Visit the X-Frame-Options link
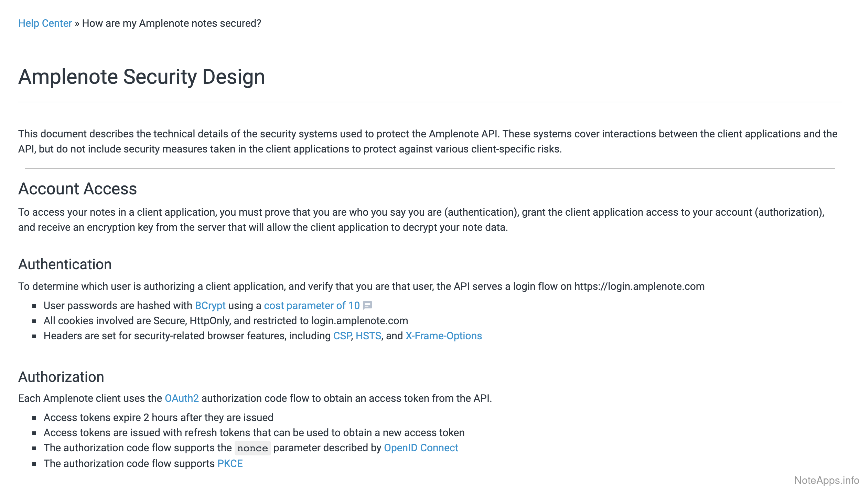860x487 pixels. pos(443,336)
